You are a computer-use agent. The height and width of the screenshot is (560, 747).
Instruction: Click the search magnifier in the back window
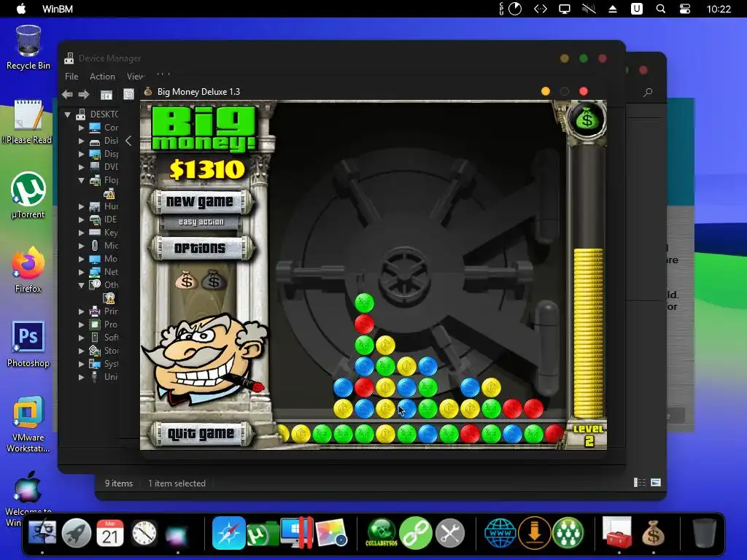[x=648, y=93]
